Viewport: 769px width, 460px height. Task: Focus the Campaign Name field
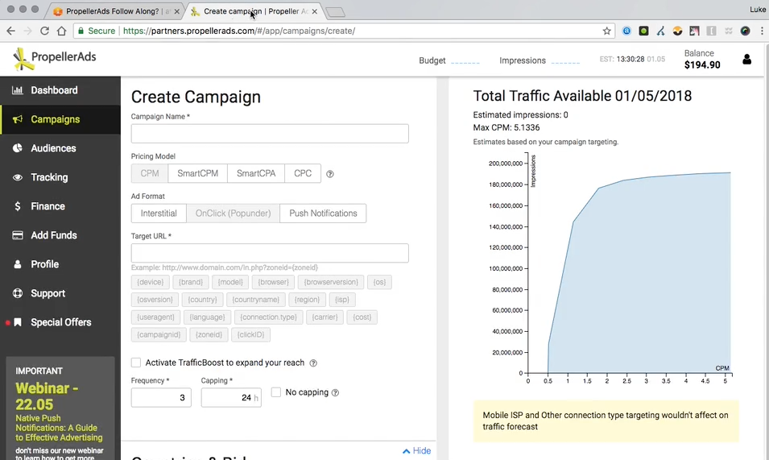coord(270,134)
